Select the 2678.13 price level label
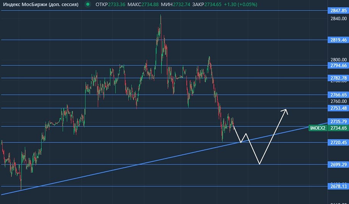Screen dimensions: 349x204 click(338, 186)
